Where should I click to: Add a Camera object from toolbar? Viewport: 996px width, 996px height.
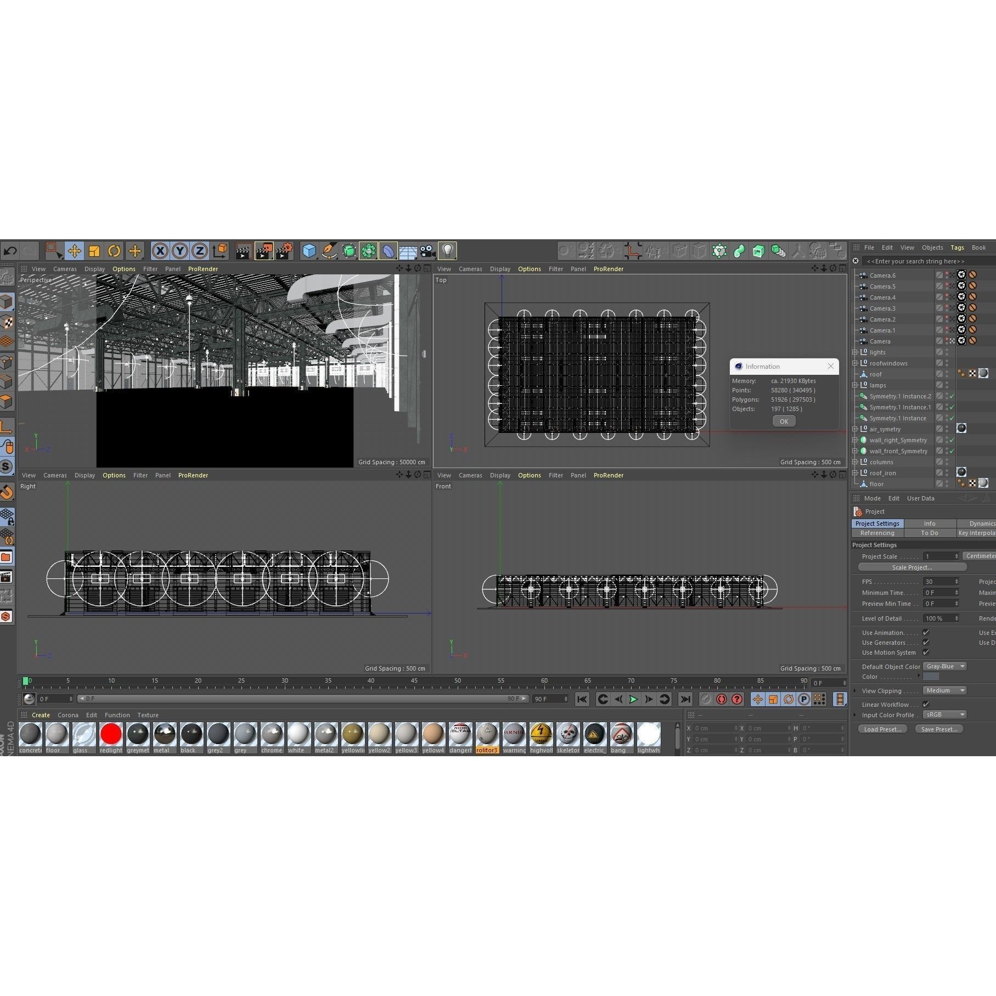(427, 251)
